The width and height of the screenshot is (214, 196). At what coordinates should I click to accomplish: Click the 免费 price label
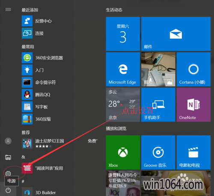[92, 141]
